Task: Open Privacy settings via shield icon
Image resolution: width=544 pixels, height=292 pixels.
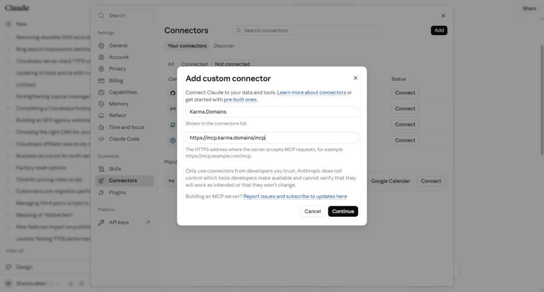Action: coord(101,68)
